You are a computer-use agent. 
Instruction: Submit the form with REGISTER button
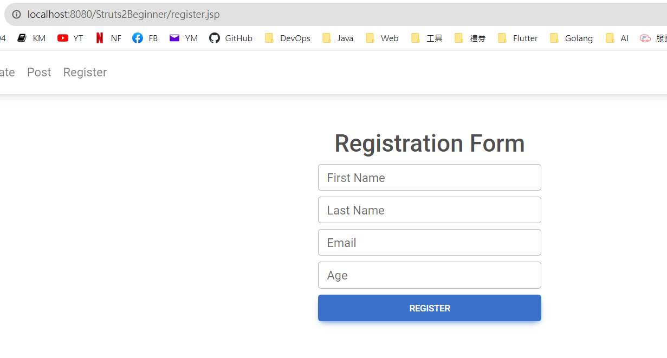coord(430,308)
